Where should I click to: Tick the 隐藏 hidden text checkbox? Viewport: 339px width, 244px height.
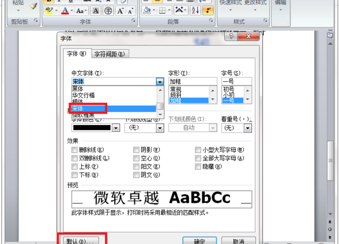point(198,167)
